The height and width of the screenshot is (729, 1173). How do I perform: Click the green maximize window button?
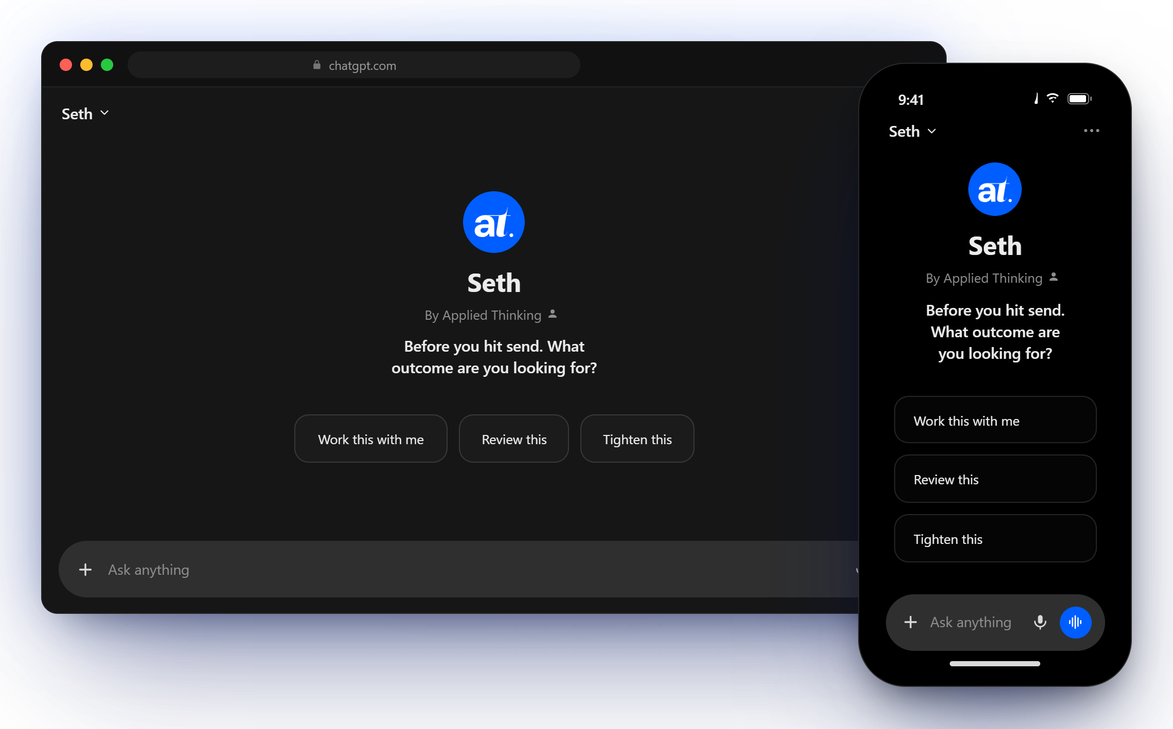tap(107, 65)
